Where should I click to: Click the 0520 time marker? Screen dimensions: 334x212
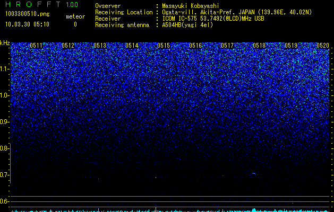[x=323, y=46]
